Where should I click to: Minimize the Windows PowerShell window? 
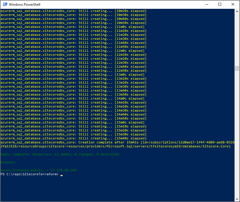pyautogui.click(x=207, y=4)
